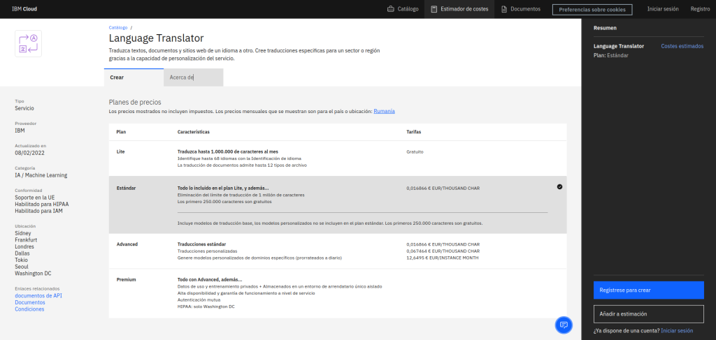Click 12,6495 € EUR/INSTANCE MONTH rate

(x=443, y=258)
